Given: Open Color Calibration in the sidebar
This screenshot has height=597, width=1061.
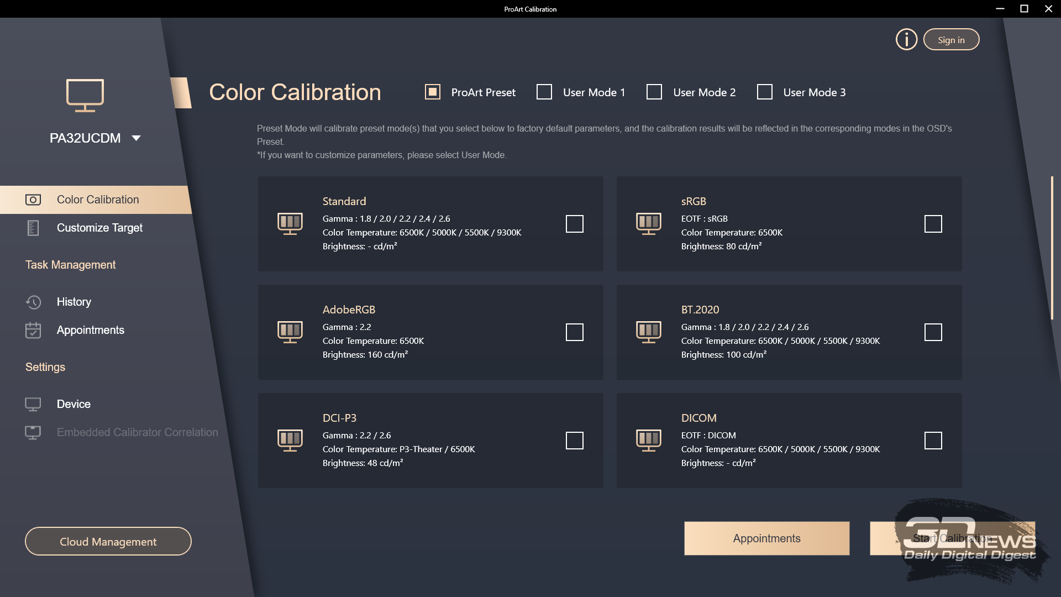Looking at the screenshot, I should point(95,200).
